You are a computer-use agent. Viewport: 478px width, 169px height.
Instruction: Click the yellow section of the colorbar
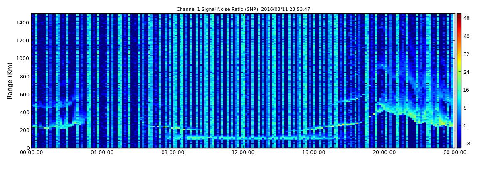(x=459, y=62)
